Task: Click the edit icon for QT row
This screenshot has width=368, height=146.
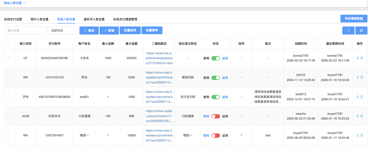Action: (x=358, y=58)
